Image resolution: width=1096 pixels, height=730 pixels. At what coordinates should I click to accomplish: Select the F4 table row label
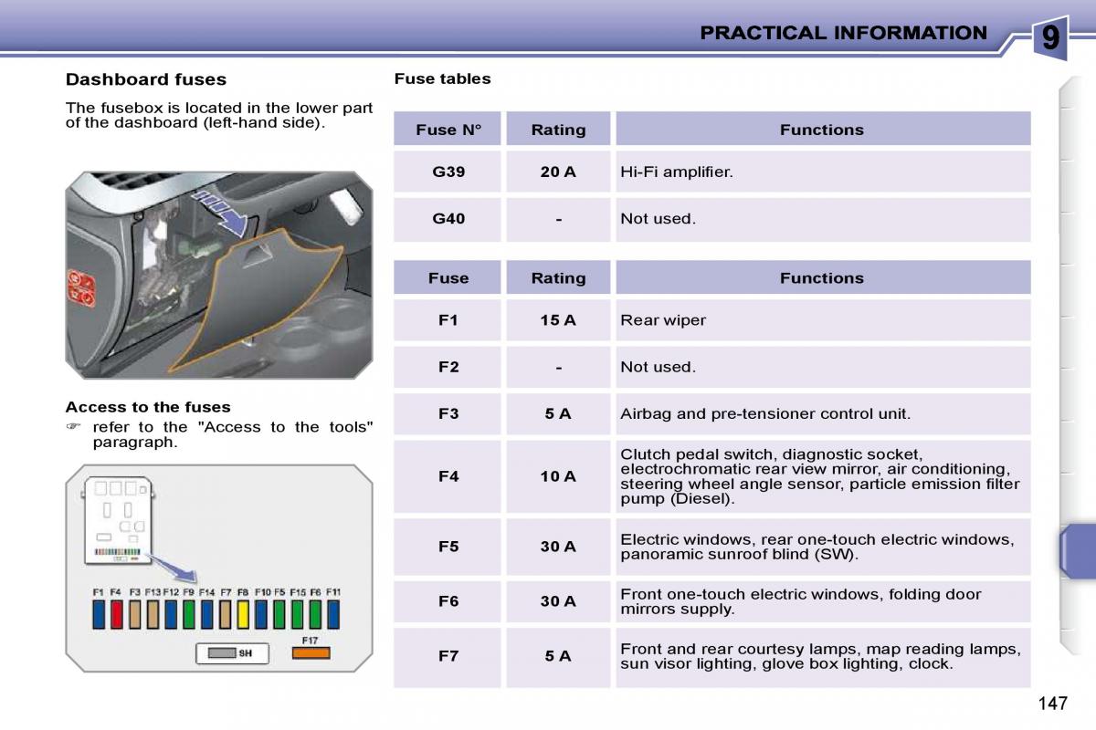pos(448,476)
